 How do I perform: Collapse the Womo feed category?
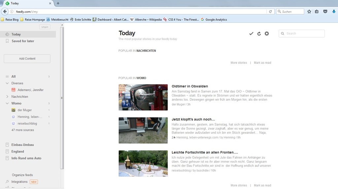coord(7,104)
